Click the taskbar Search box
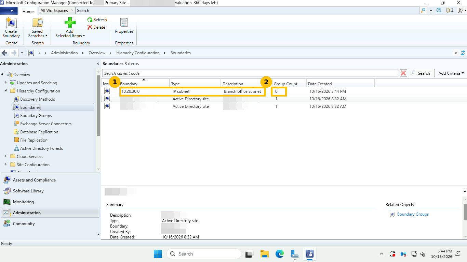 204,254
